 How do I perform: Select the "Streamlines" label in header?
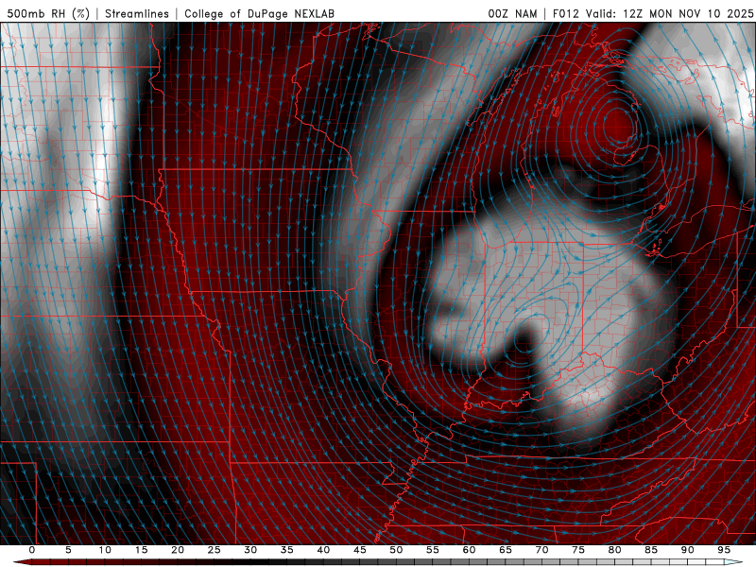pyautogui.click(x=137, y=13)
